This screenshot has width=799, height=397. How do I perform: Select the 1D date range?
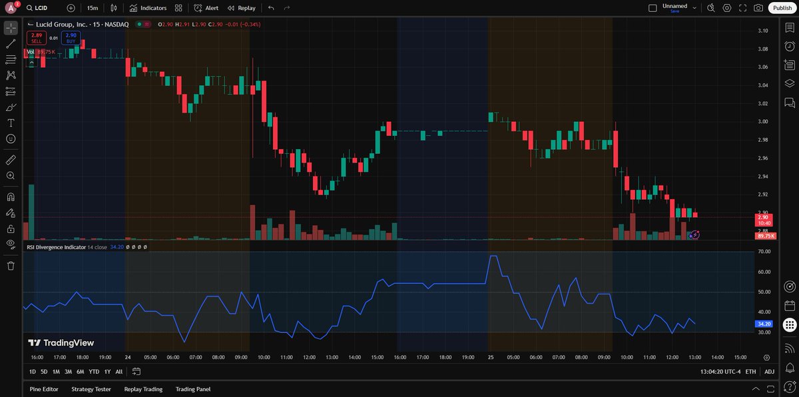33,372
